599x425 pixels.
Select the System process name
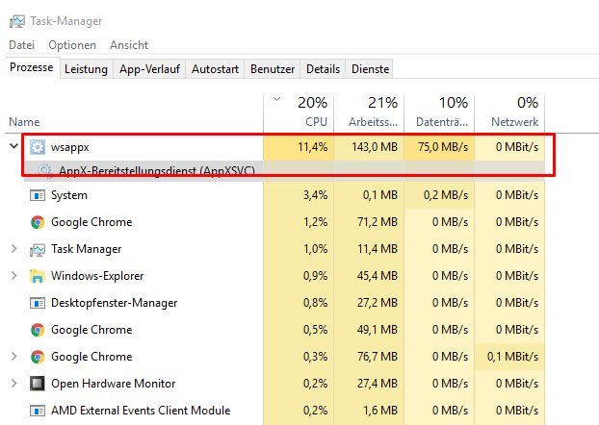(x=69, y=195)
